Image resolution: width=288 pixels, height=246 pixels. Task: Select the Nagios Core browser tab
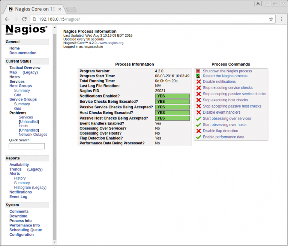pyautogui.click(x=34, y=8)
